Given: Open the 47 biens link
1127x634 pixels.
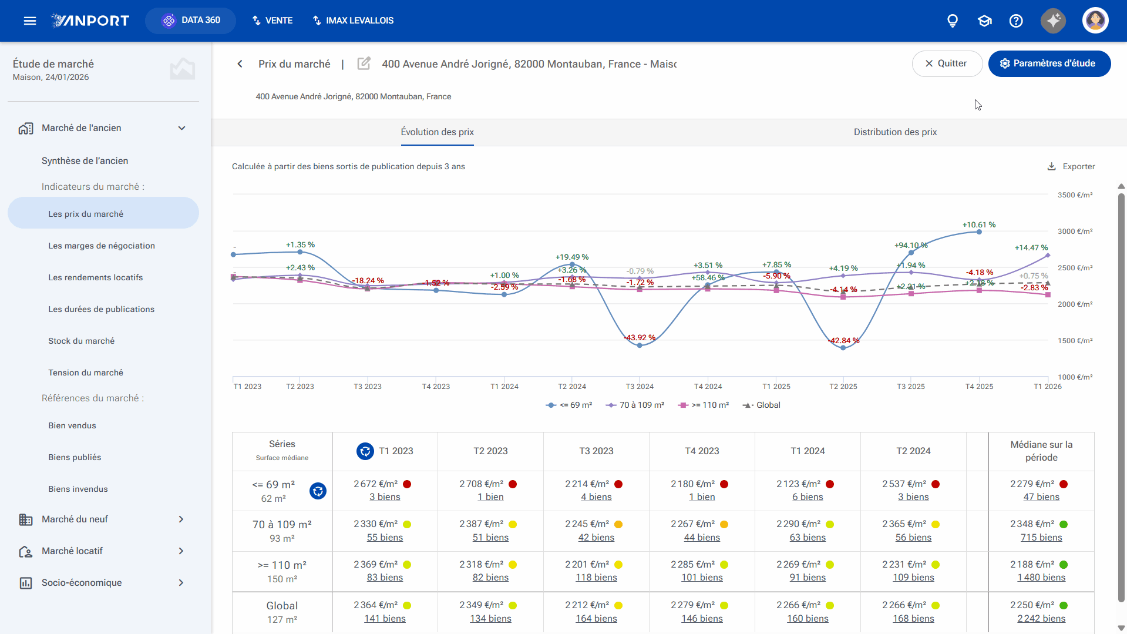Looking at the screenshot, I should pos(1041,497).
